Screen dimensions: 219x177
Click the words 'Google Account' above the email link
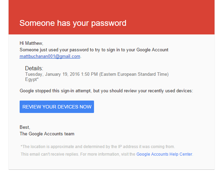point(152,50)
